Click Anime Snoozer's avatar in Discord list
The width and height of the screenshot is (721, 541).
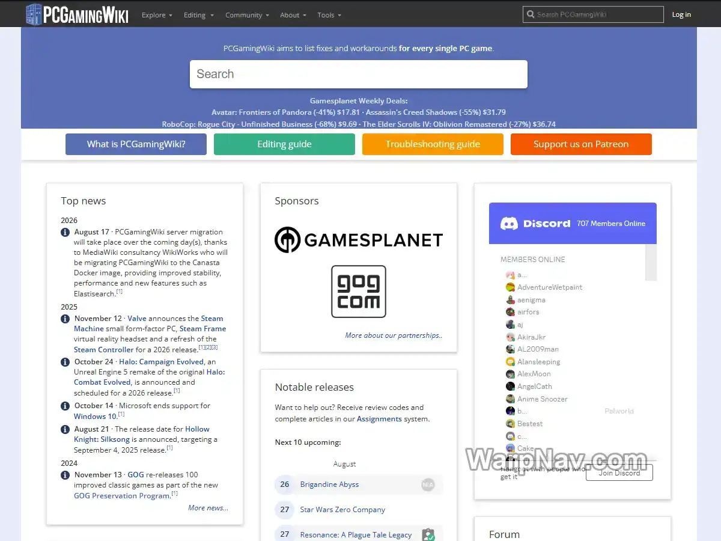(x=510, y=399)
